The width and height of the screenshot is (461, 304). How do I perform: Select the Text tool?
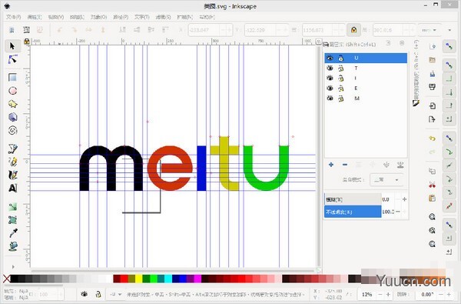pos(12,188)
